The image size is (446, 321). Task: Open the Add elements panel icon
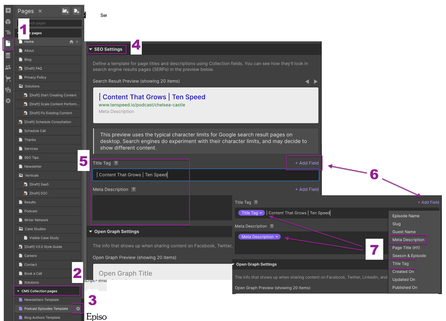[x=8, y=10]
